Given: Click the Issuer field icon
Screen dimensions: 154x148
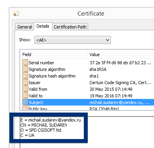Looking at the screenshot, I should [x=25, y=82].
